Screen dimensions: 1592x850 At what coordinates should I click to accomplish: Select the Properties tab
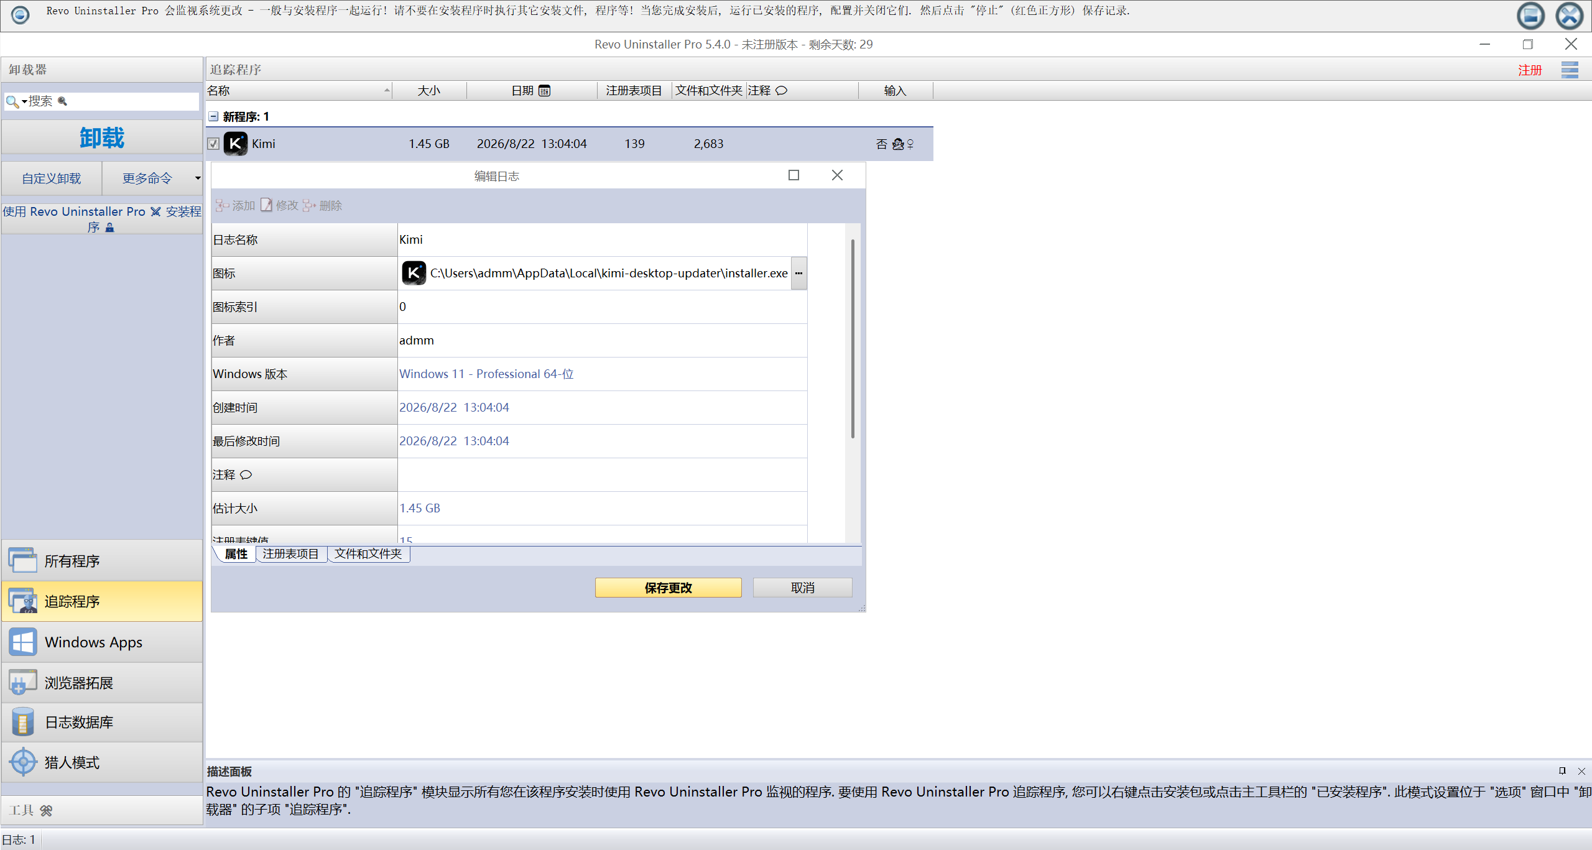236,554
